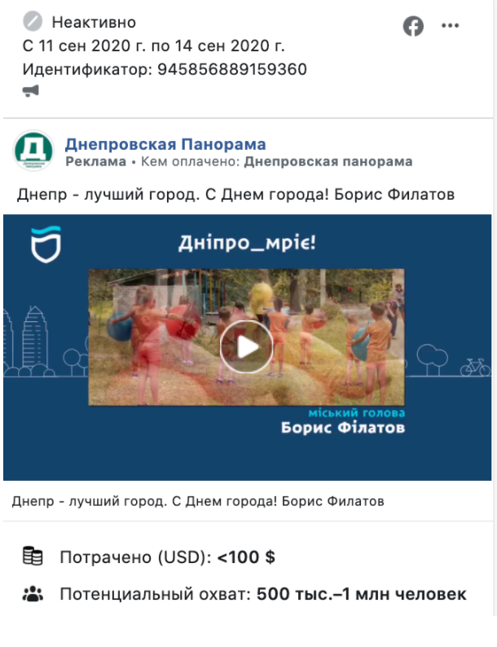Open the Днепровская Панорама profile avatar
Screen dimensions: 497x647
[x=33, y=151]
